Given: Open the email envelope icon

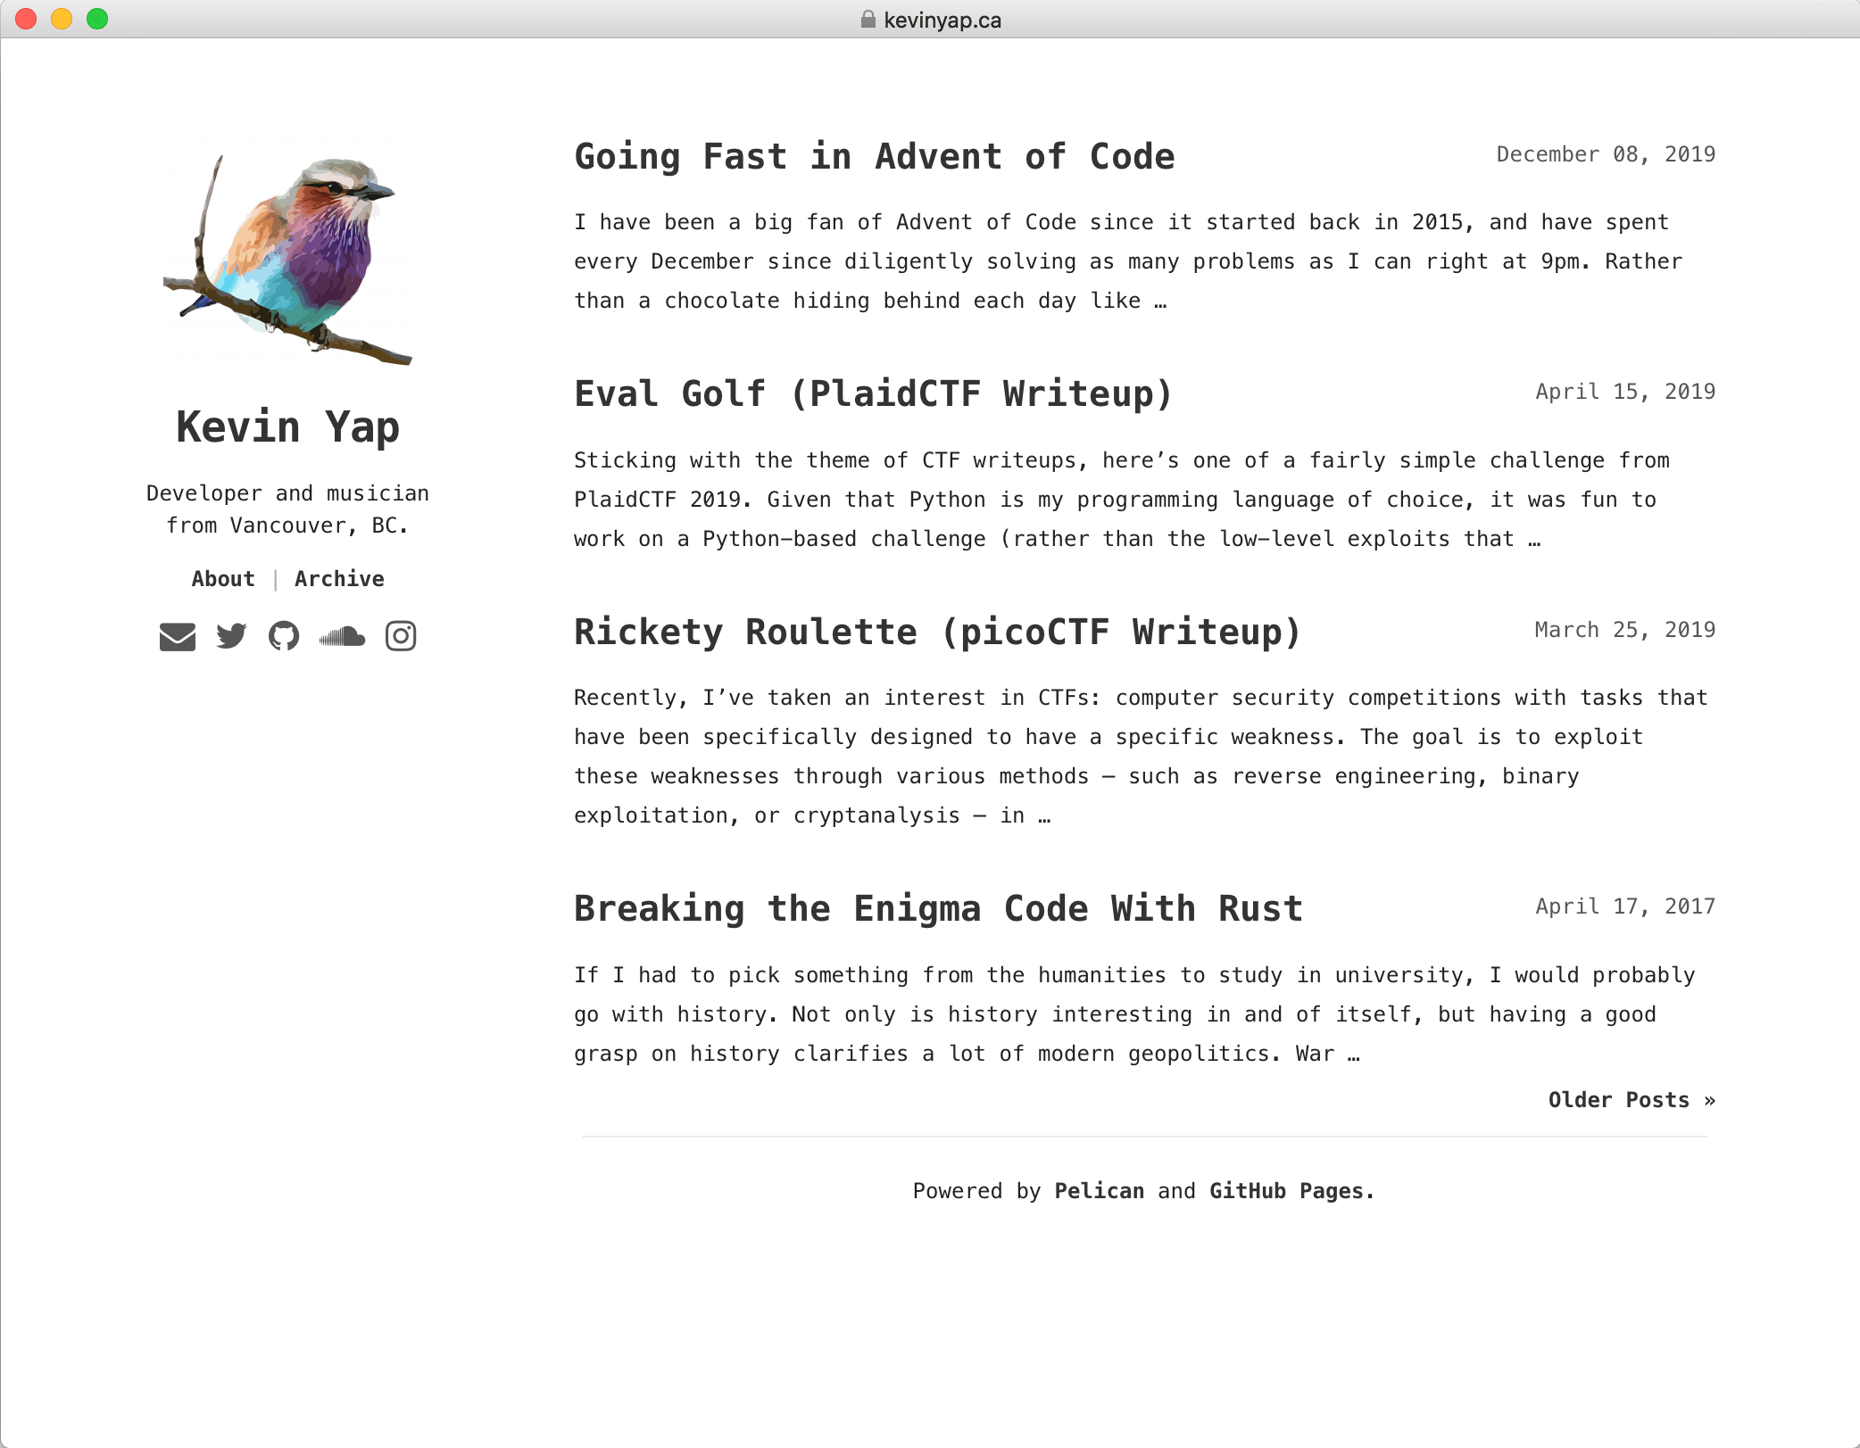Looking at the screenshot, I should [x=177, y=636].
